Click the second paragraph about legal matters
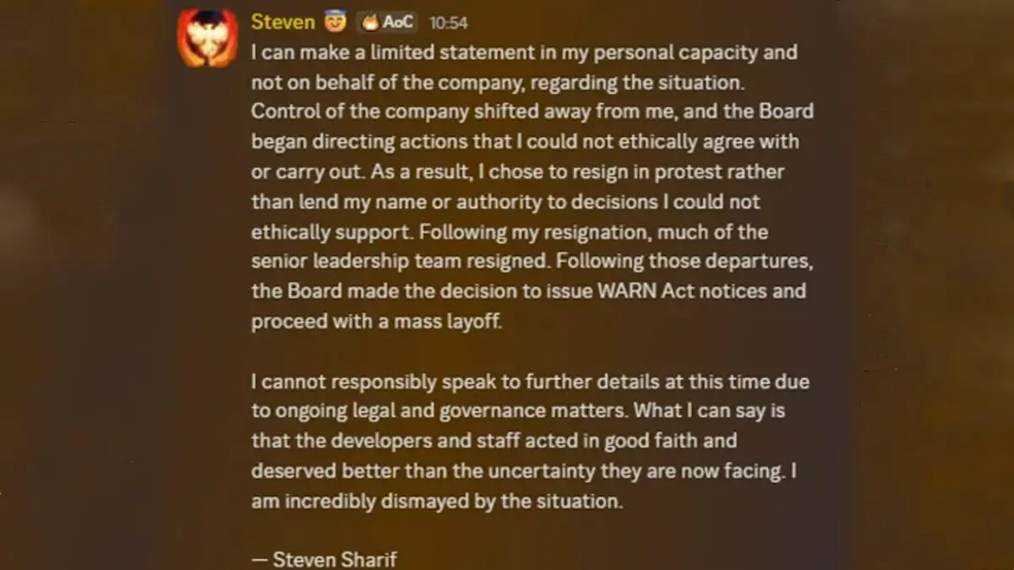Image resolution: width=1014 pixels, height=570 pixels. (532, 441)
